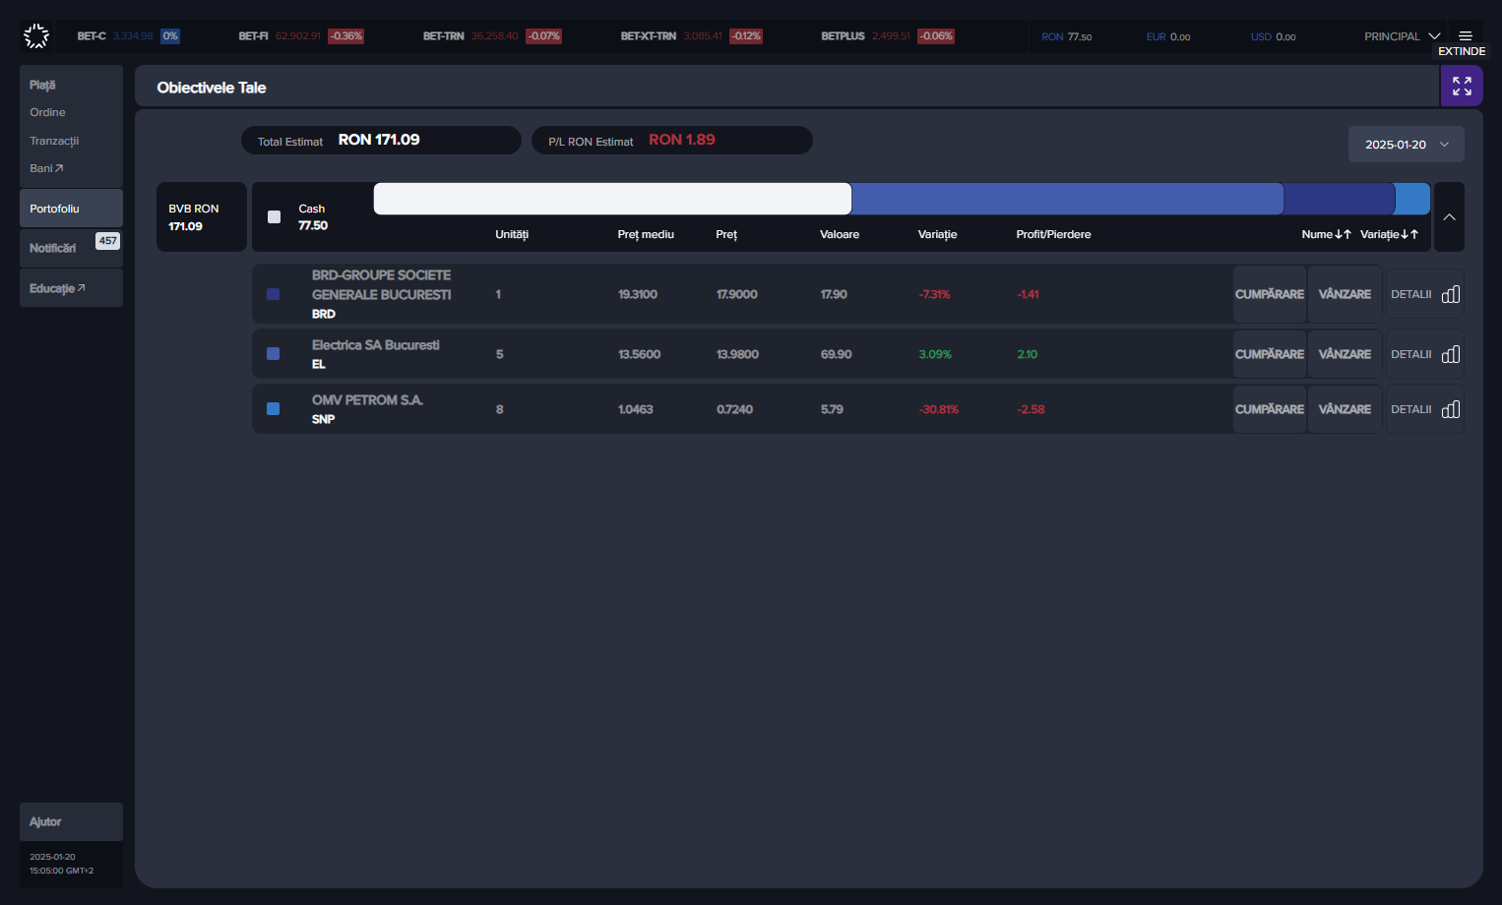Image resolution: width=1502 pixels, height=905 pixels.
Task: Click the BET-TRN index ticker
Action: click(492, 36)
